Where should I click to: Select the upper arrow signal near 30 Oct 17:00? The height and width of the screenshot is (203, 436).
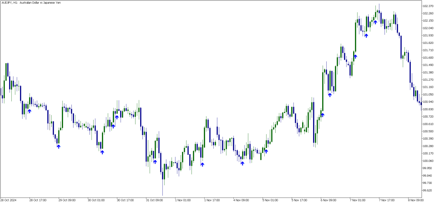[116, 117]
